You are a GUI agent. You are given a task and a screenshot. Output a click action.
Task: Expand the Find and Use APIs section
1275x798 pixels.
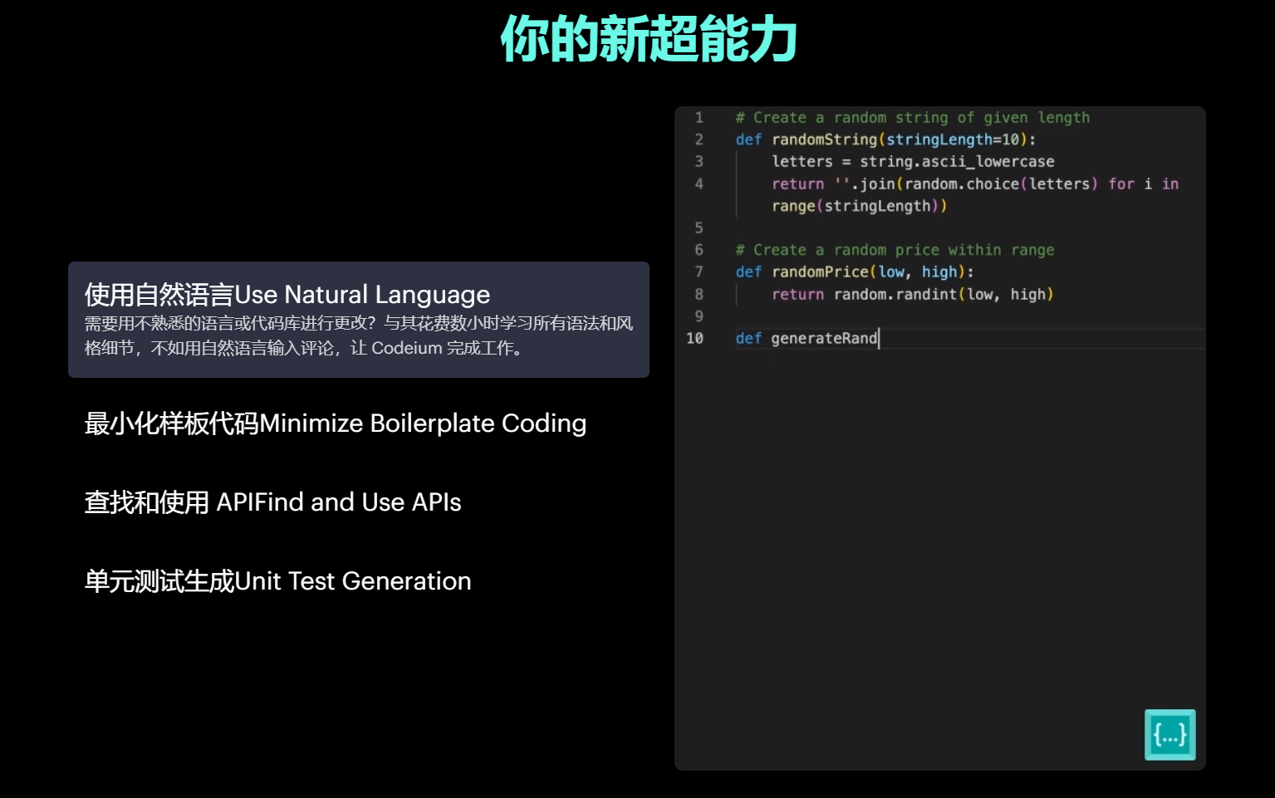pyautogui.click(x=272, y=502)
